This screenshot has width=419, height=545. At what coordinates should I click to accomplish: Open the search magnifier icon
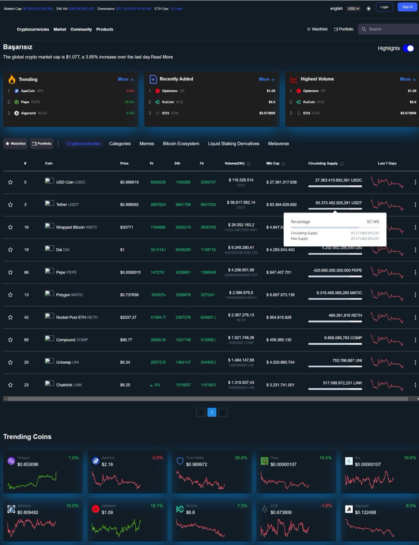coord(364,29)
